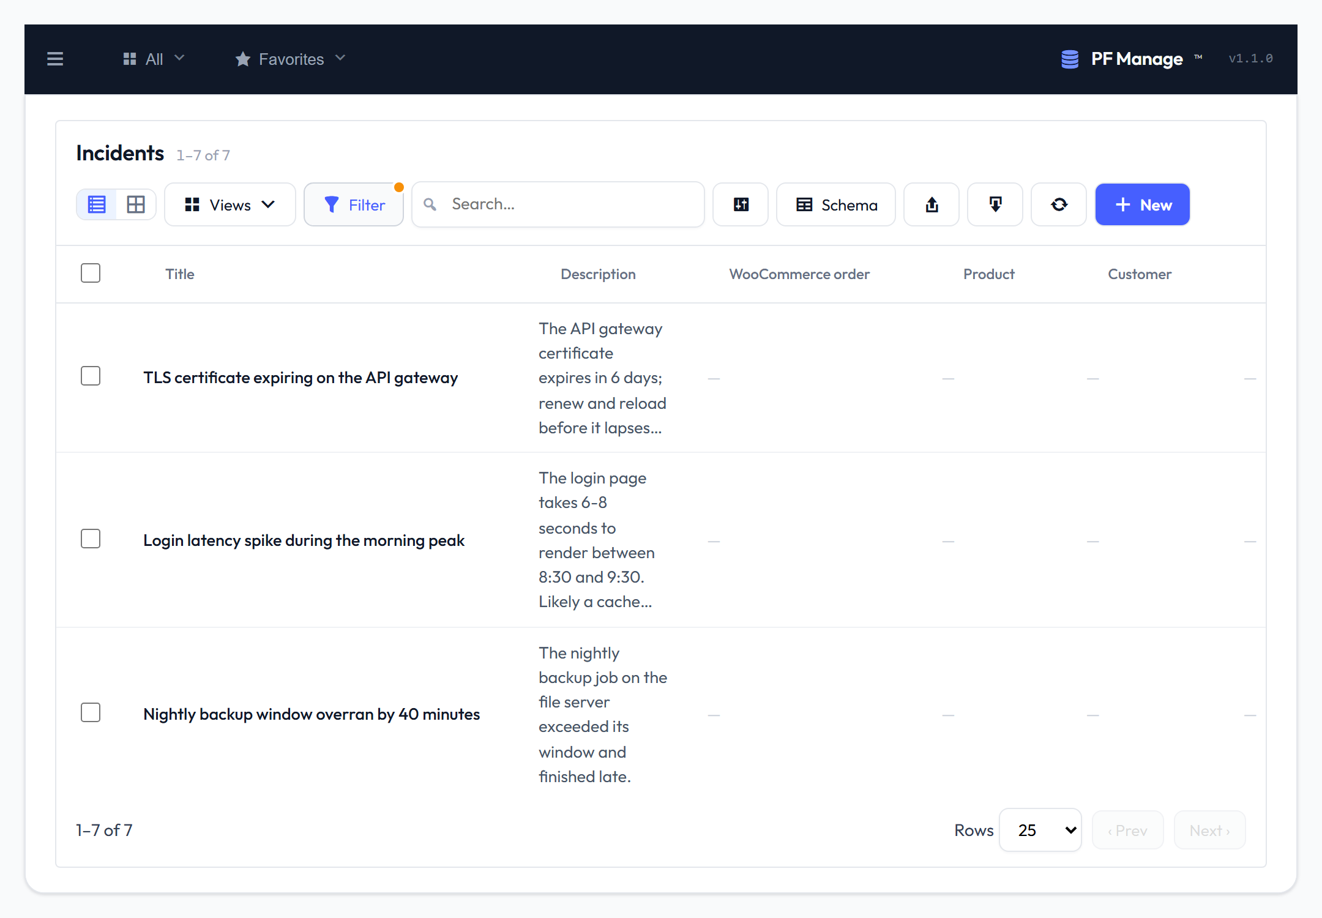Click the WooCommerce order column header
Screen dimensions: 1322x918
coord(799,274)
